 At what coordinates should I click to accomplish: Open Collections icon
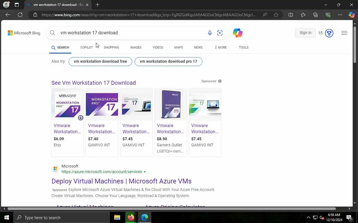(x=315, y=15)
